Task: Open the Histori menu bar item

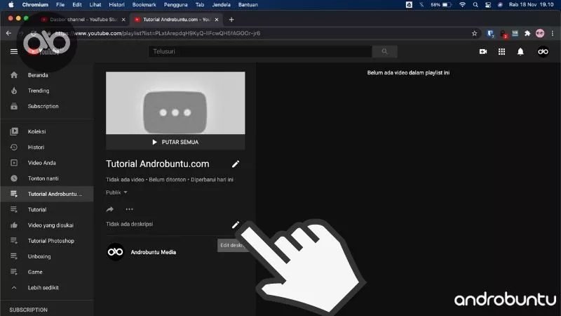Action: 116,5
